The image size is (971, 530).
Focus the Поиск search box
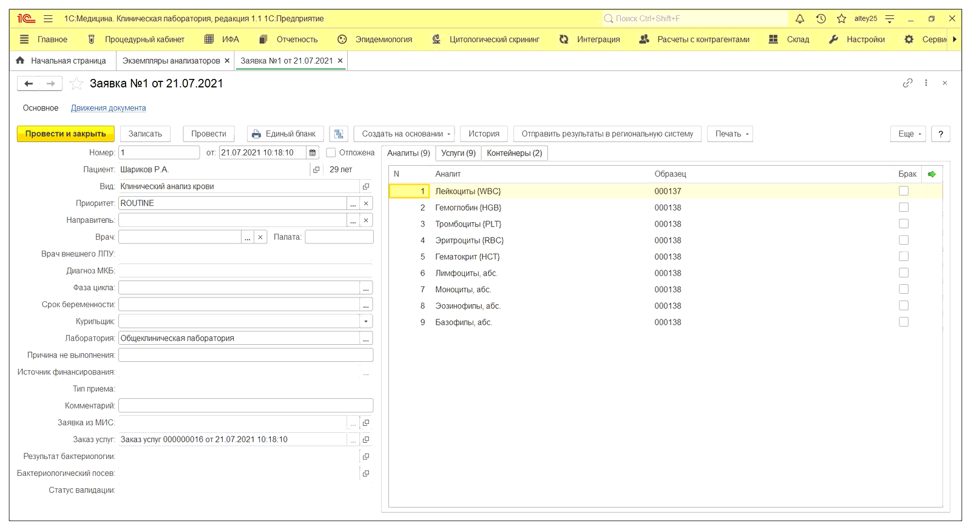click(x=695, y=19)
